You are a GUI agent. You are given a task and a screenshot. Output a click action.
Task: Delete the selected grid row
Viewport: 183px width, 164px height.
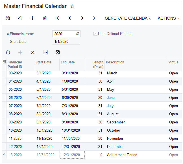(x=33, y=52)
